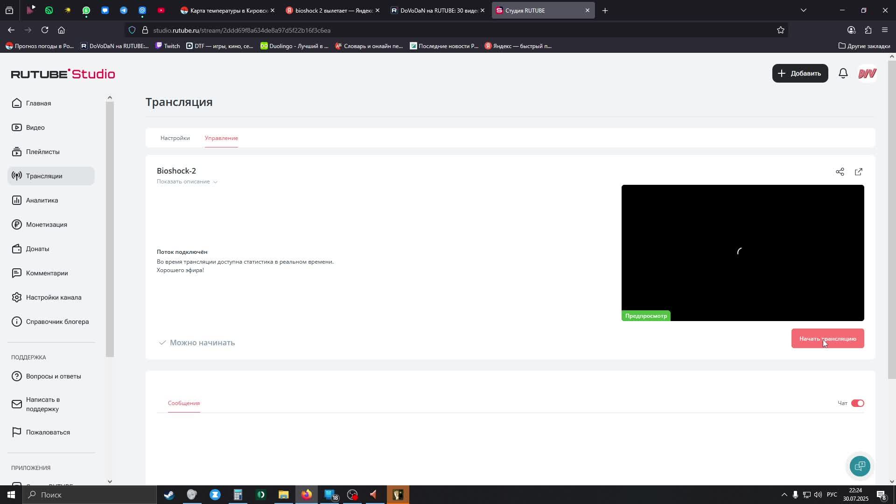The width and height of the screenshot is (896, 504).
Task: Switch to the Настройки tab
Action: (x=175, y=138)
